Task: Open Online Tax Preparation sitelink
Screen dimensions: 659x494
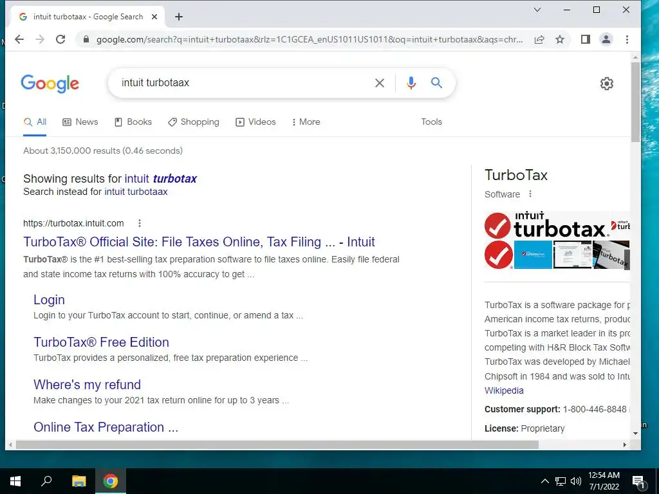Action: tap(106, 427)
